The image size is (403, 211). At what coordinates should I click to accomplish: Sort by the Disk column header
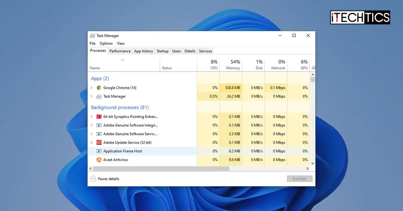click(253, 65)
